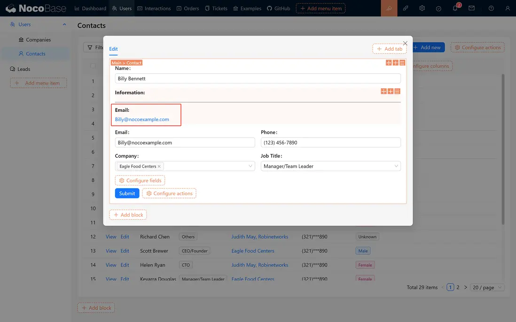Click Configure fields button
The image size is (516, 322).
(x=140, y=180)
